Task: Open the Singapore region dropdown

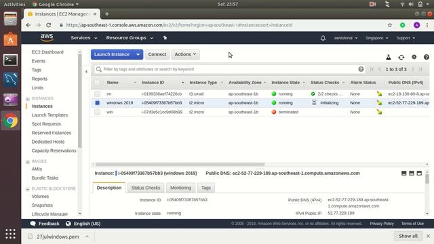Action: (377, 38)
